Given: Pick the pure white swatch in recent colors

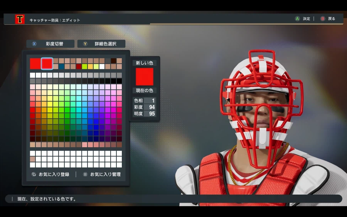Looking at the screenshot, I should tap(102, 67).
